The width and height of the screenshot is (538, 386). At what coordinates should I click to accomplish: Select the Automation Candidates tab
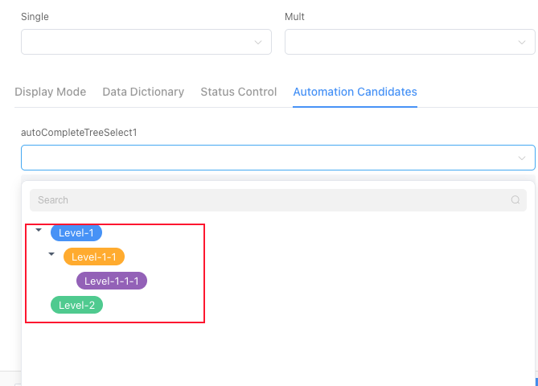(355, 92)
